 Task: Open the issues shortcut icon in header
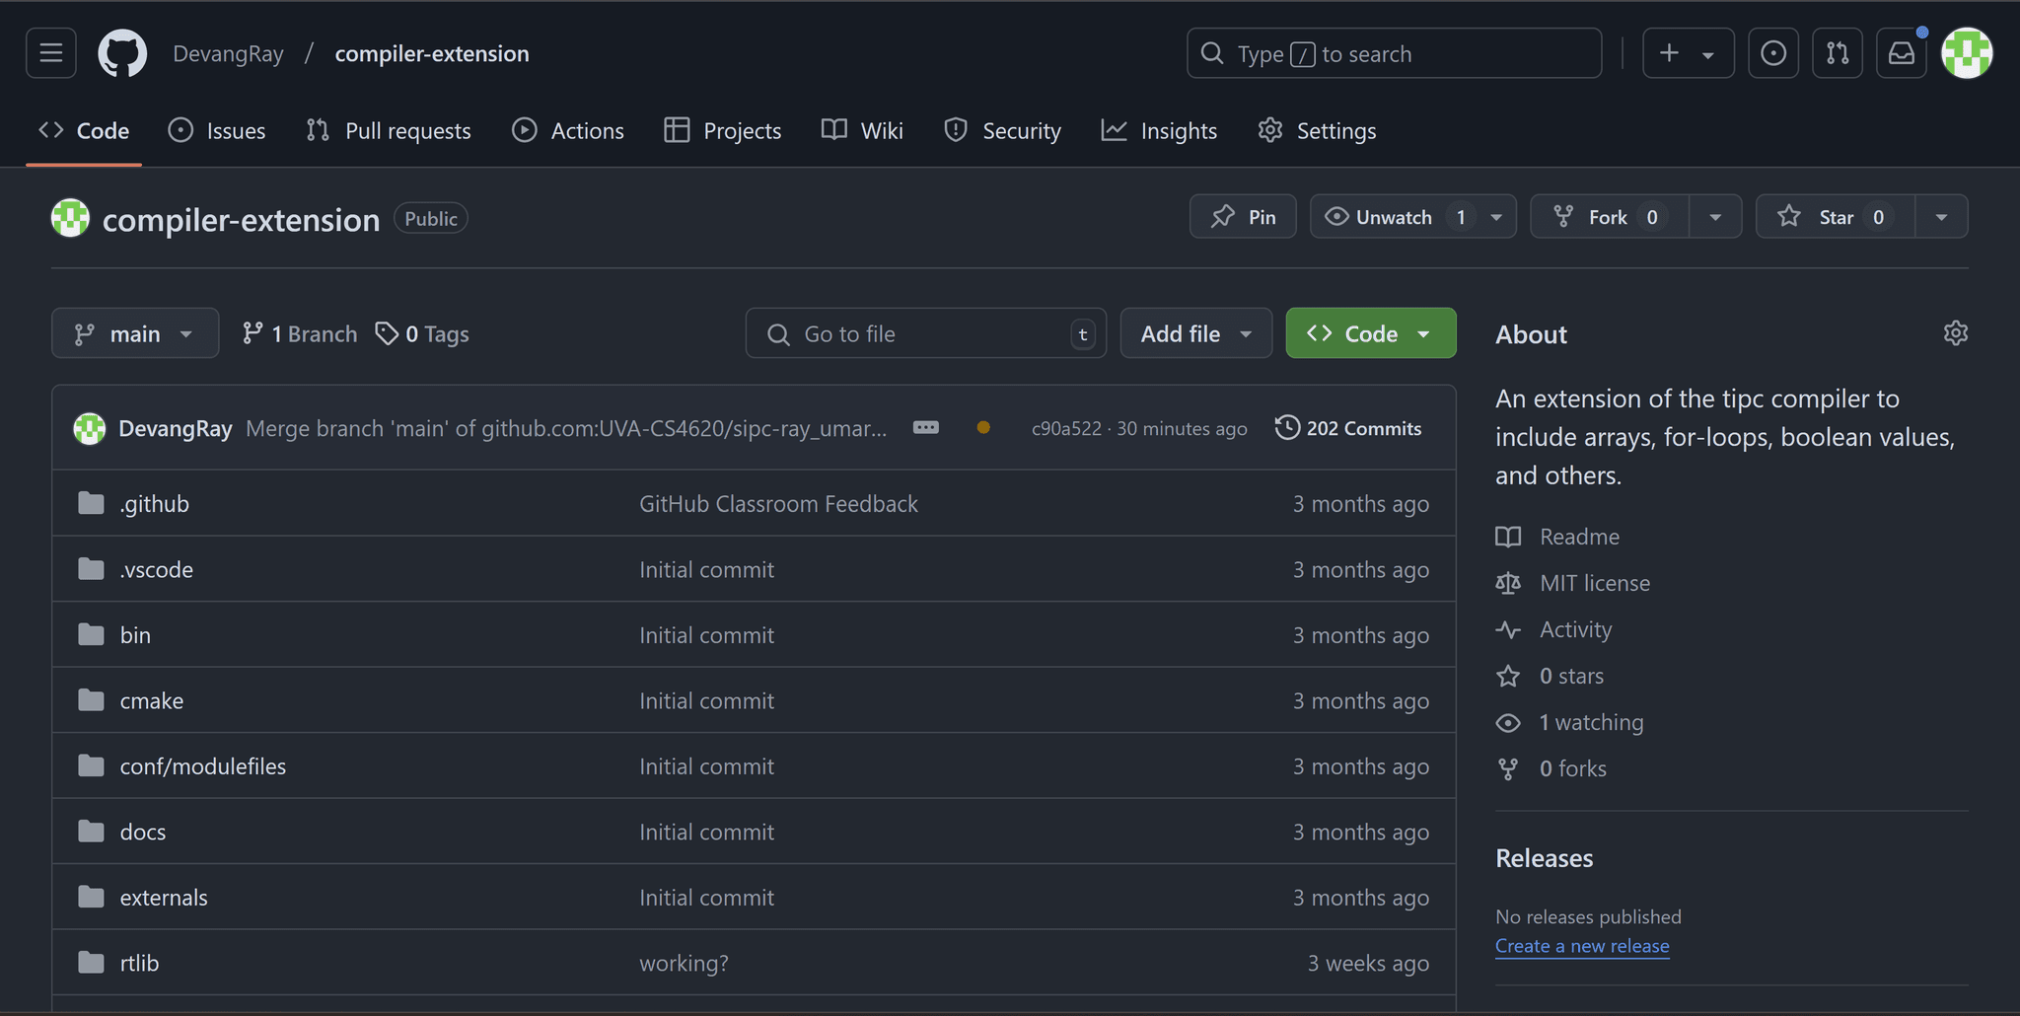tap(1772, 53)
